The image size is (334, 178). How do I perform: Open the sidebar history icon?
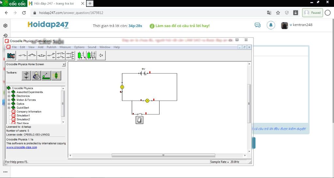(6, 35)
